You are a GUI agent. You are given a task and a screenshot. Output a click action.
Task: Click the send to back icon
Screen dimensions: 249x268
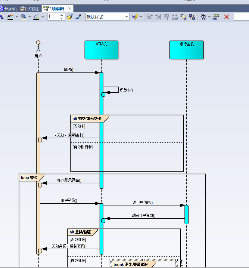click(192, 17)
